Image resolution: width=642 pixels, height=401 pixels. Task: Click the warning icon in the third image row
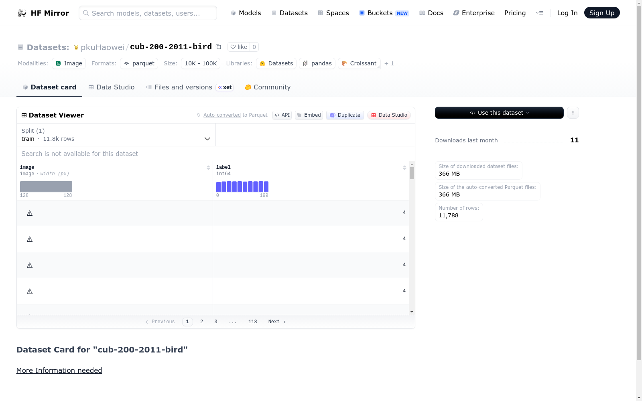[30, 265]
